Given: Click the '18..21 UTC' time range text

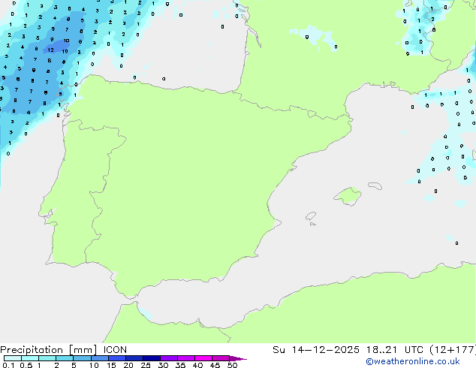Looking at the screenshot, I should coord(396,350).
